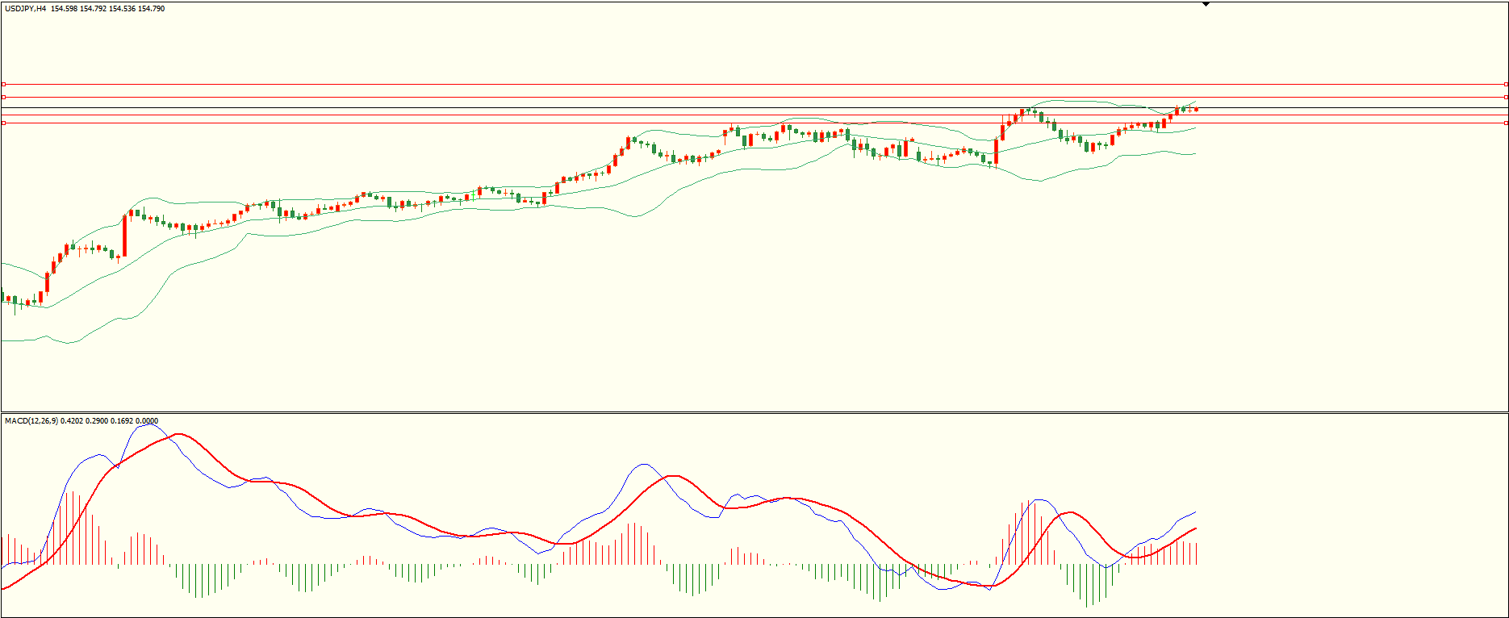Click divider between price chart and MACD panel
The image size is (1509, 618).
click(x=754, y=412)
